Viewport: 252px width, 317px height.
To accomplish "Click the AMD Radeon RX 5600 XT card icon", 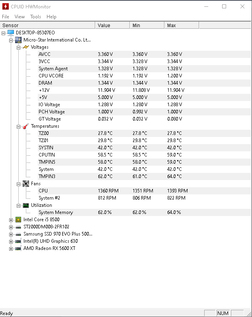I will point(18,248).
